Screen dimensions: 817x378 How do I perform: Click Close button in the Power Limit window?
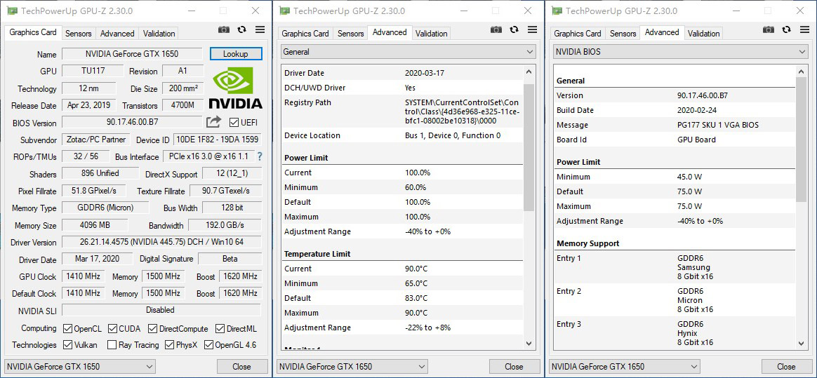point(514,366)
